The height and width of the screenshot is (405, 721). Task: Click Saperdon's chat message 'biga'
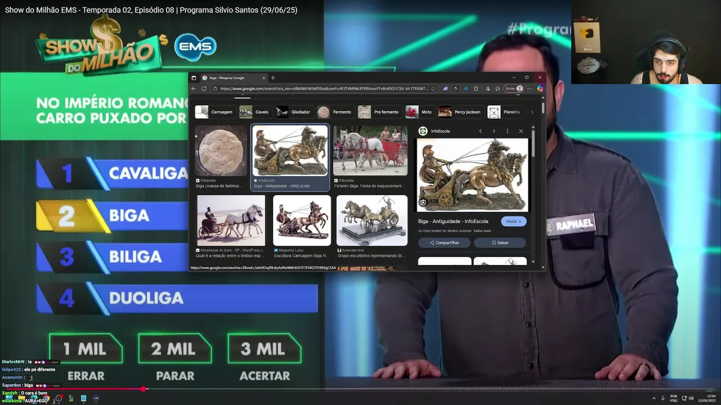pos(29,385)
